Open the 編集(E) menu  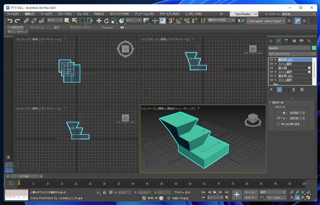pos(30,14)
